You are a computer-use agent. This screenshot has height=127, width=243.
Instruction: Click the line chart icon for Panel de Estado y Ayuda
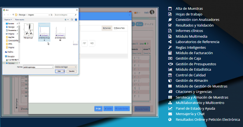[170, 108]
